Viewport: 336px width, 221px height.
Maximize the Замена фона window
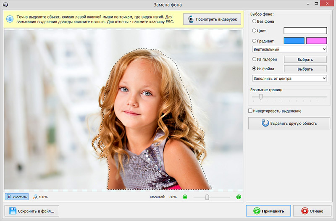pyautogui.click(x=316, y=3)
